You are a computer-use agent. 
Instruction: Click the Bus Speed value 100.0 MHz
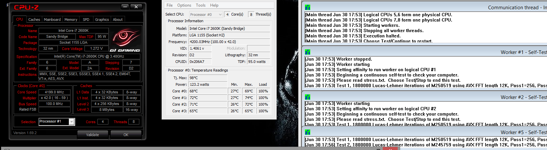(x=55, y=104)
